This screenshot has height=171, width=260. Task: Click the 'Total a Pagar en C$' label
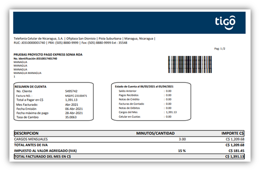30,100
